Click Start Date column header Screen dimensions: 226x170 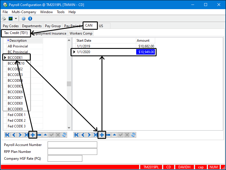click(x=106, y=41)
